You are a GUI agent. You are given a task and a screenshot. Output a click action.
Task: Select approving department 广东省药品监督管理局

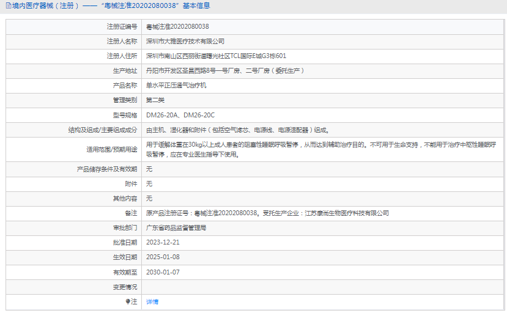(176, 228)
